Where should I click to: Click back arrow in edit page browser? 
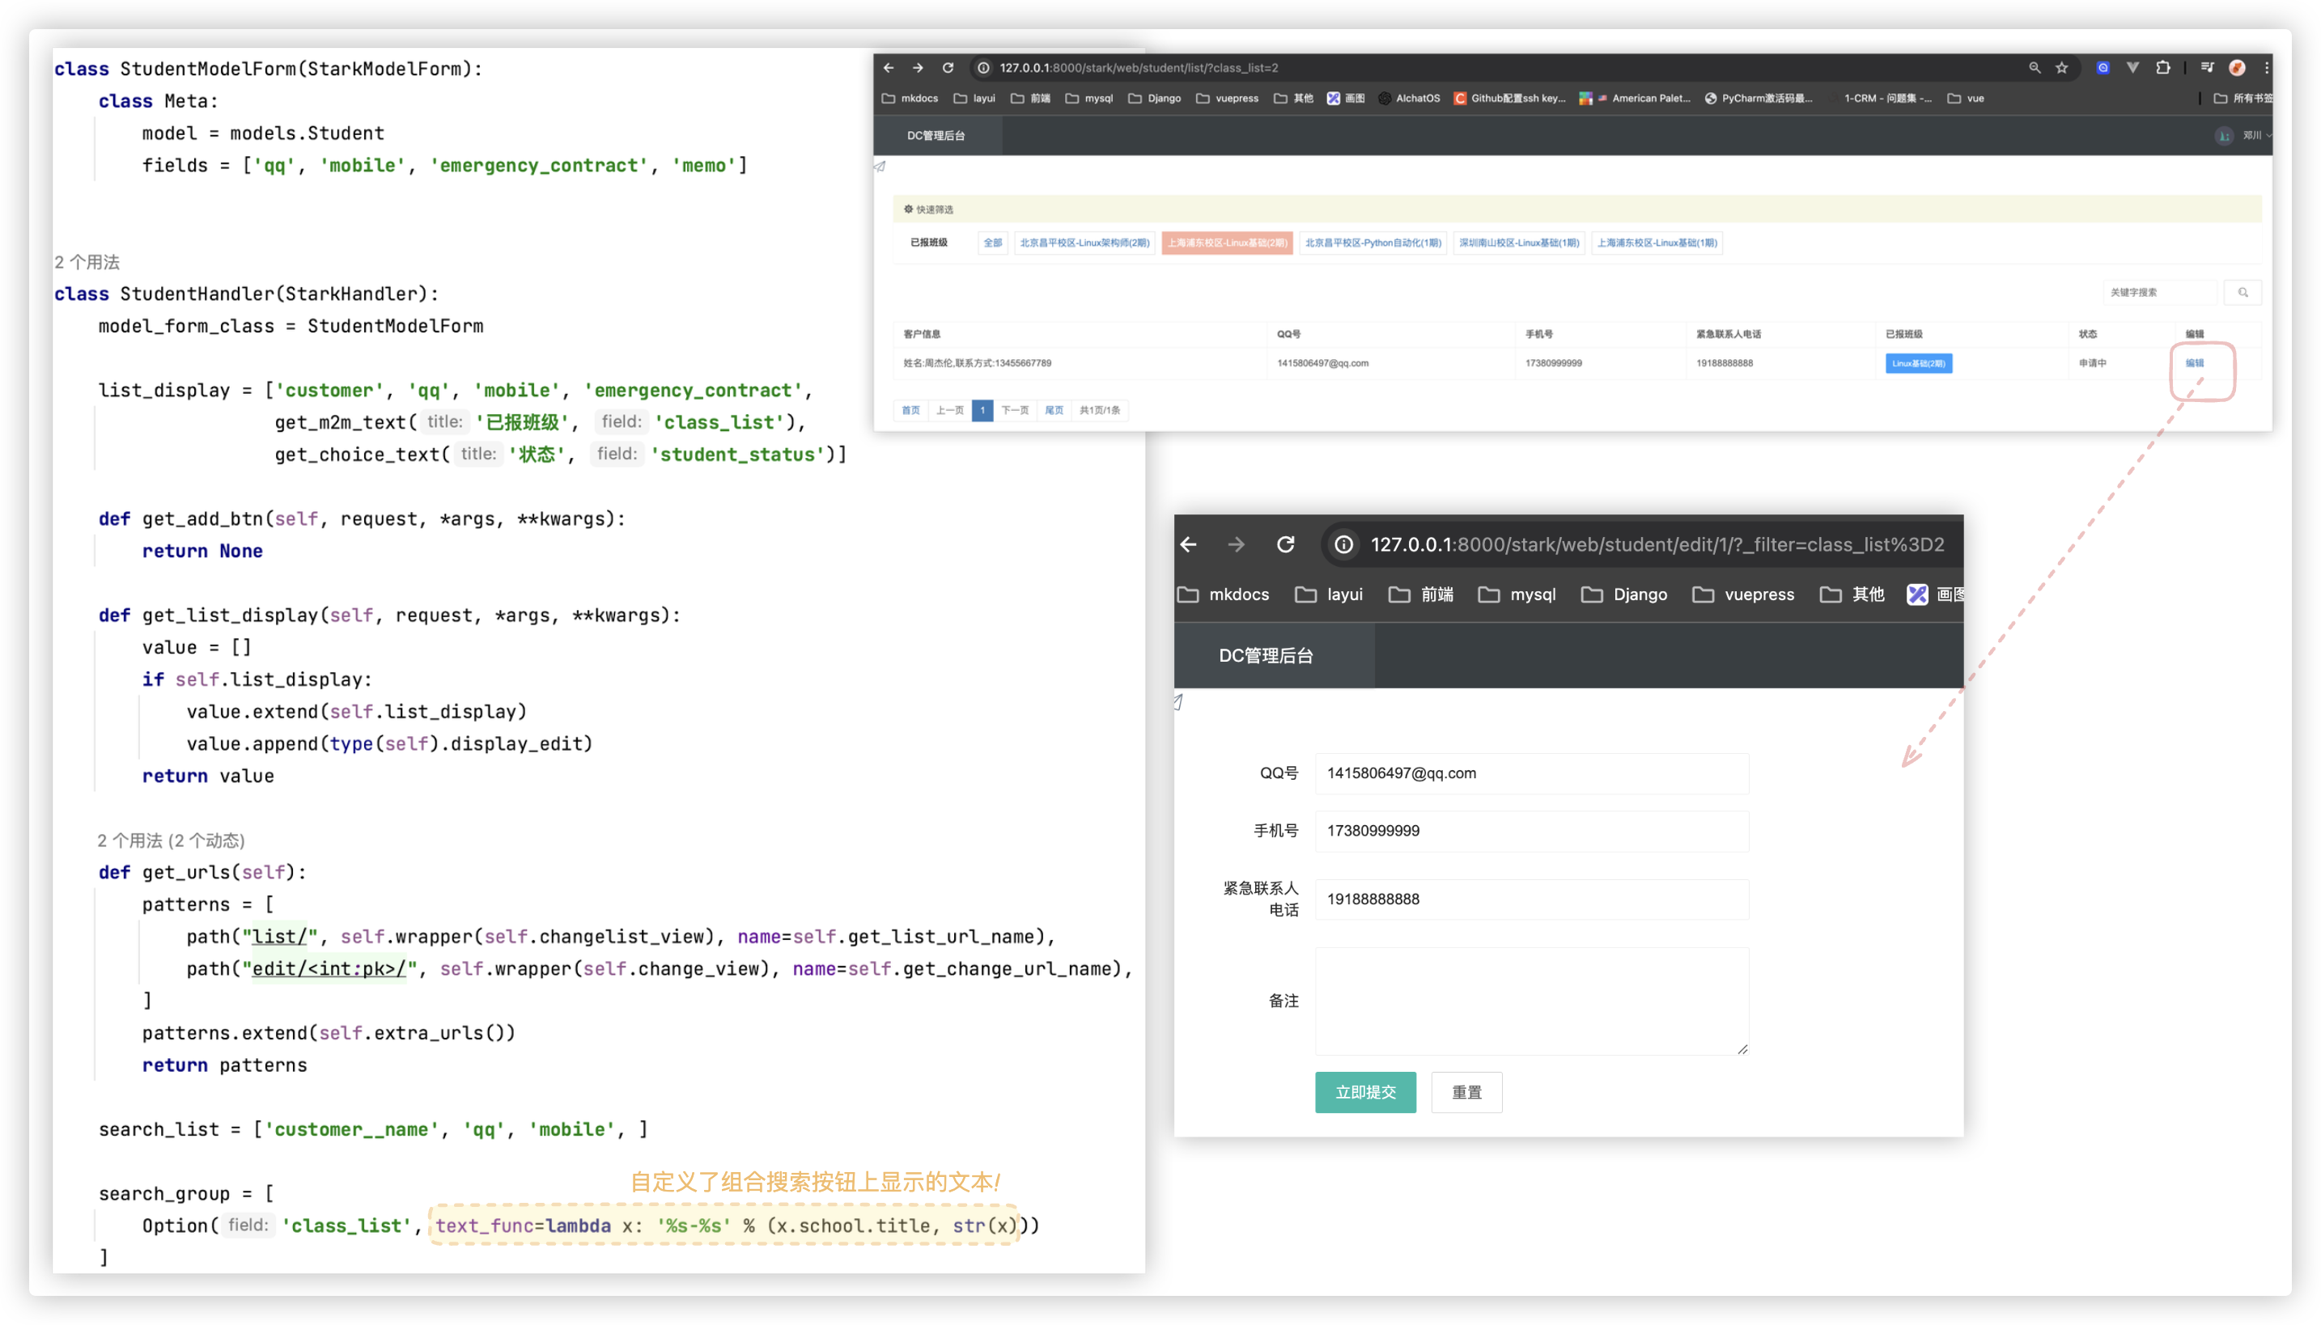pyautogui.click(x=1189, y=544)
